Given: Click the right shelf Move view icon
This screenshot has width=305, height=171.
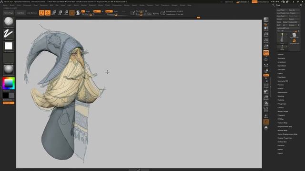Looking at the screenshot, I should coord(266,92).
